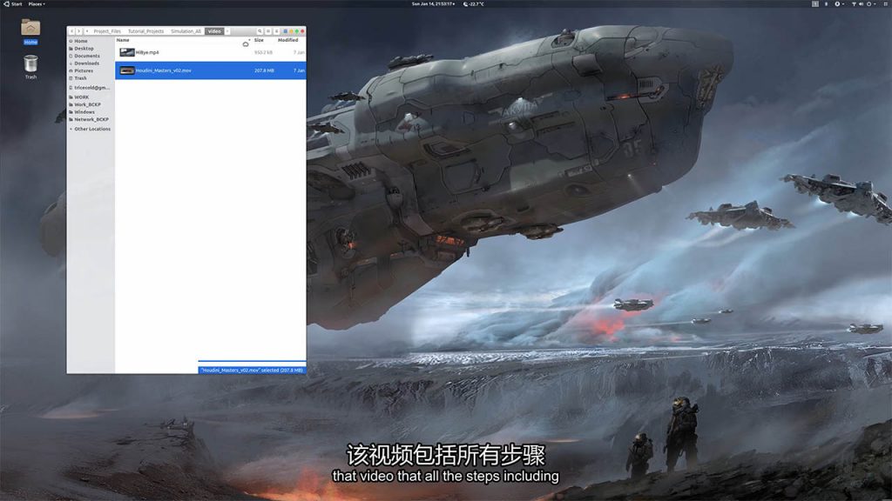
Task: Open the power menu icon in the top bar
Action: [869, 4]
